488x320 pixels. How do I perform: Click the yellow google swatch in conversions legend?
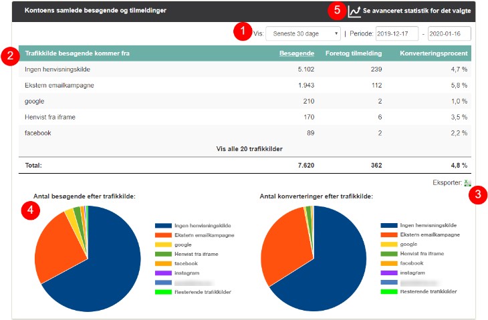(388, 245)
